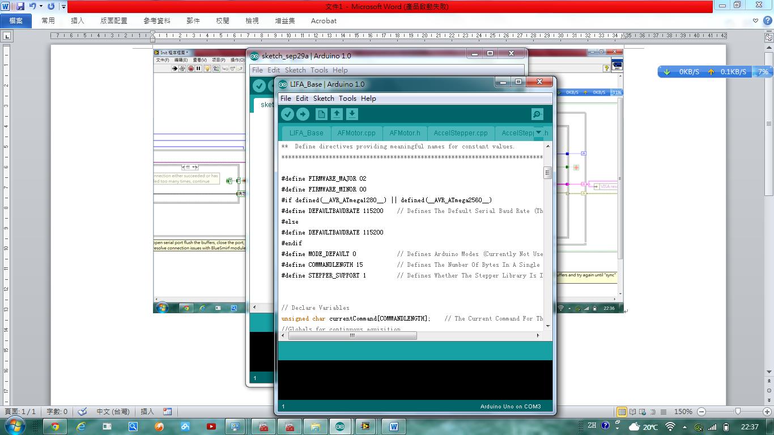774x435 pixels.
Task: Click the Arduino editor horizontal scrollbar thumb
Action: pyautogui.click(x=352, y=335)
